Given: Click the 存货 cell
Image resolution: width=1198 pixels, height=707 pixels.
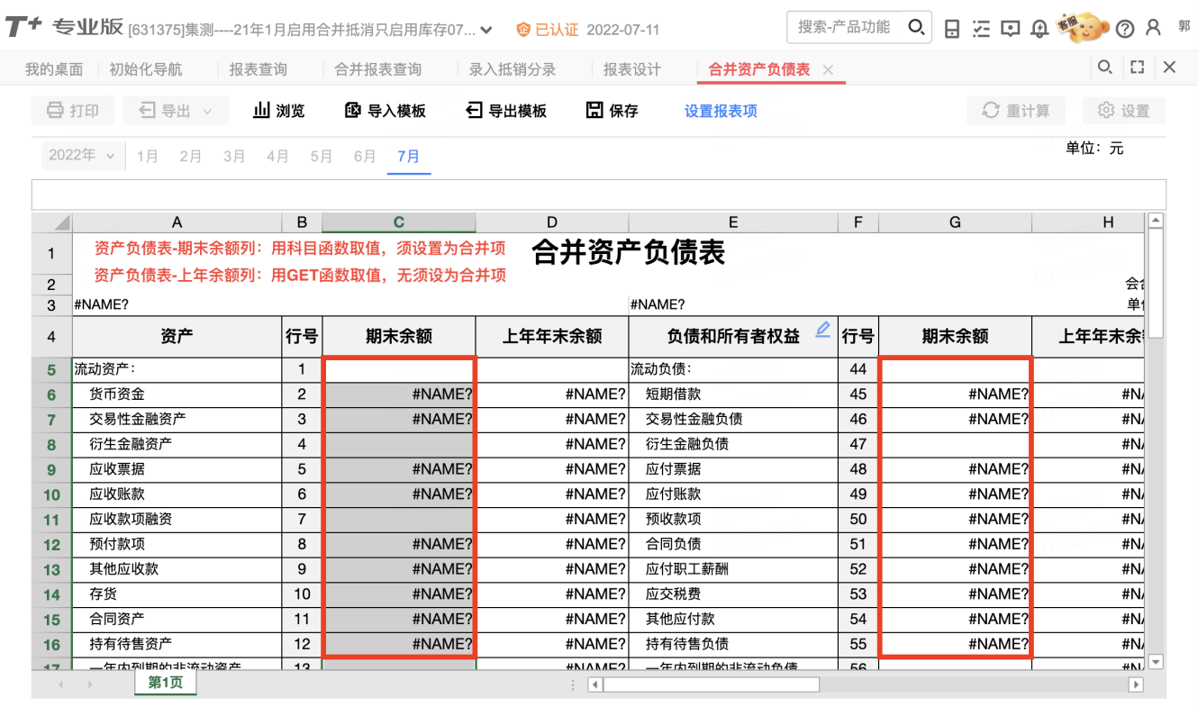Looking at the screenshot, I should [x=177, y=594].
